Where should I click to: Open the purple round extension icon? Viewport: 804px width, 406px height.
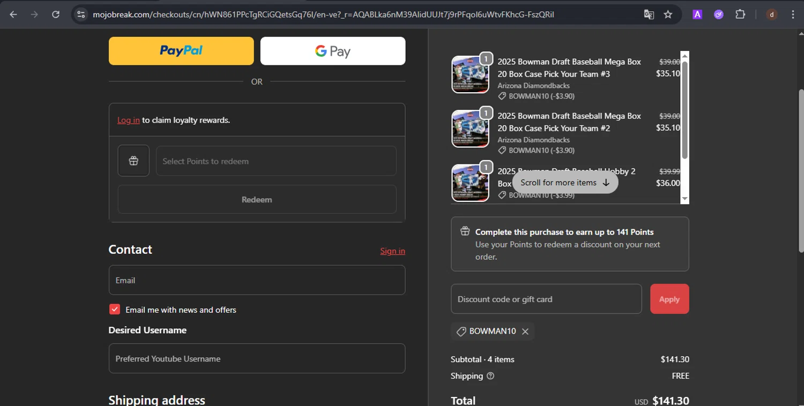click(719, 14)
